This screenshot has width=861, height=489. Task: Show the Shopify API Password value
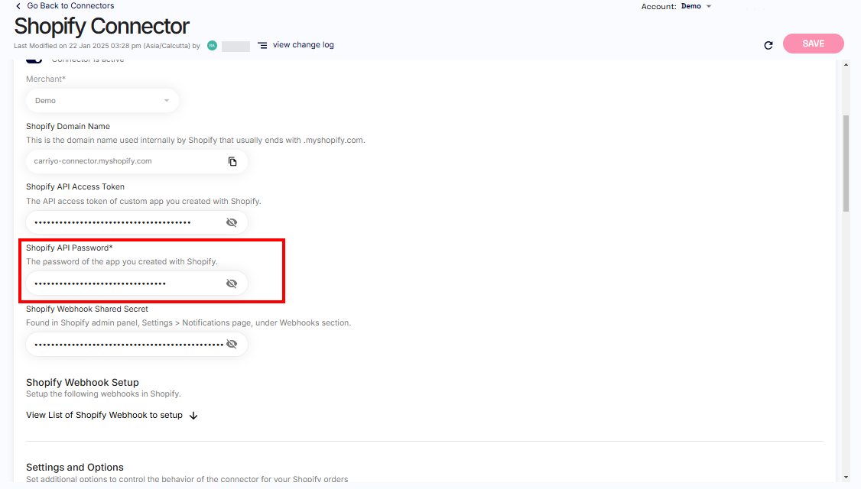click(x=232, y=283)
